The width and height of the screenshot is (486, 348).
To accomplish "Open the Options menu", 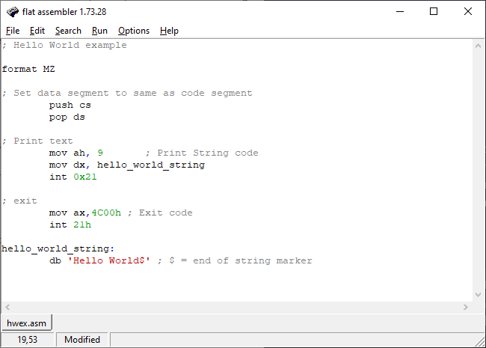I will click(134, 31).
